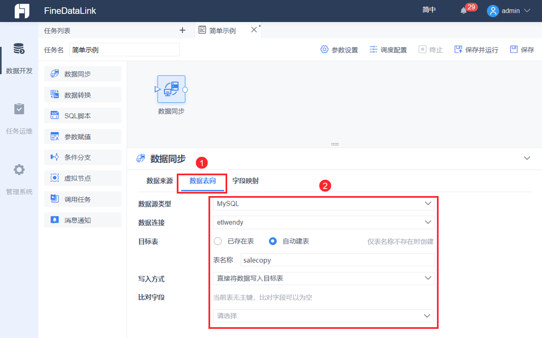Open the 数据源类型 MySQL dropdown
The height and width of the screenshot is (338, 542).
tap(324, 204)
